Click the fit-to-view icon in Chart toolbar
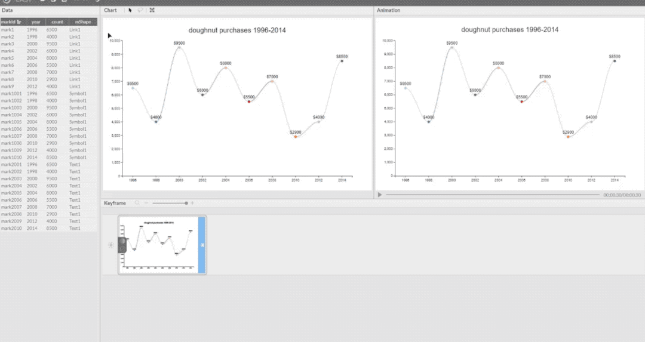Screen dimensions: 645x342 [152, 10]
